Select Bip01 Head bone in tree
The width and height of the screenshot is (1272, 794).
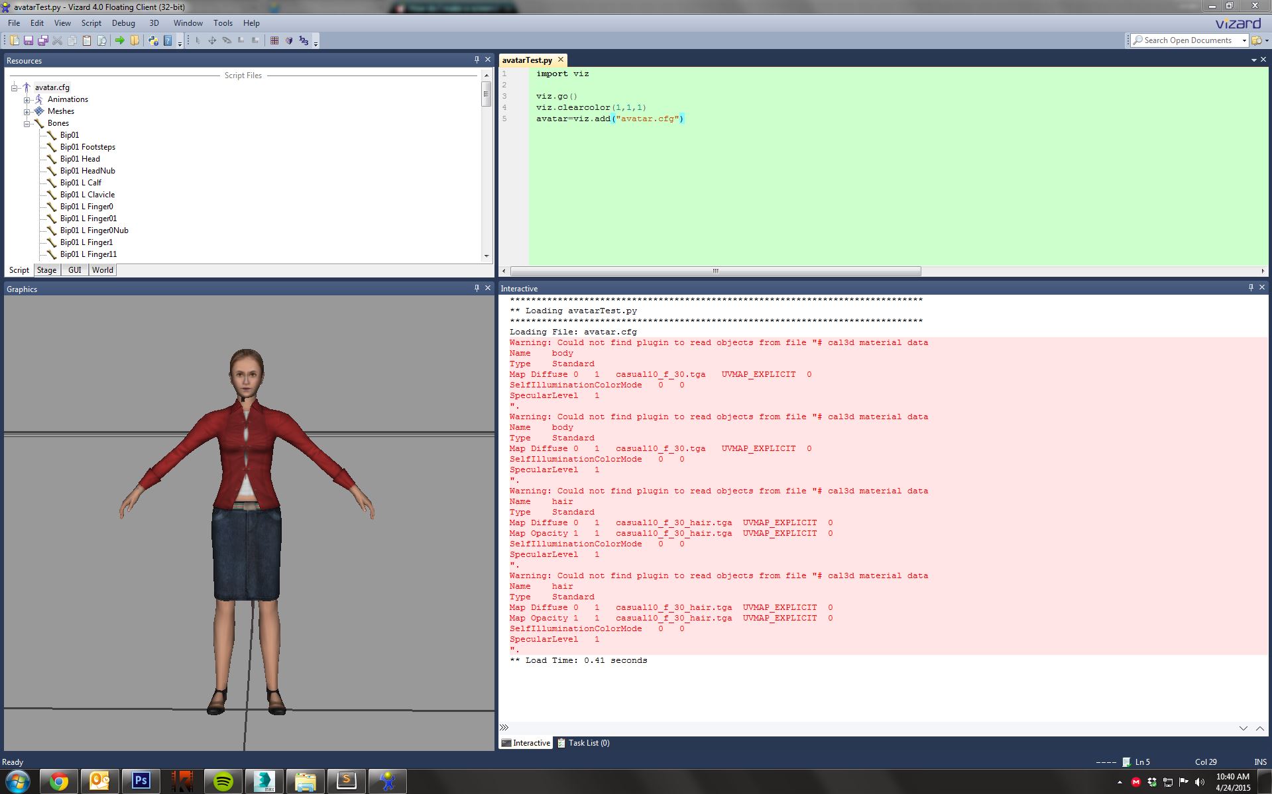80,159
